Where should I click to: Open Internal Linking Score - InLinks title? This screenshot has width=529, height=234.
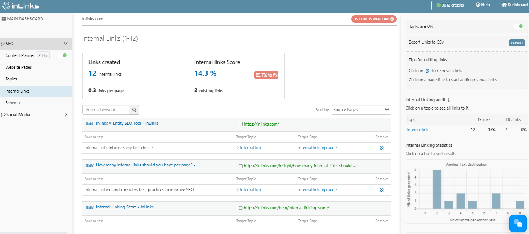click(x=125, y=207)
